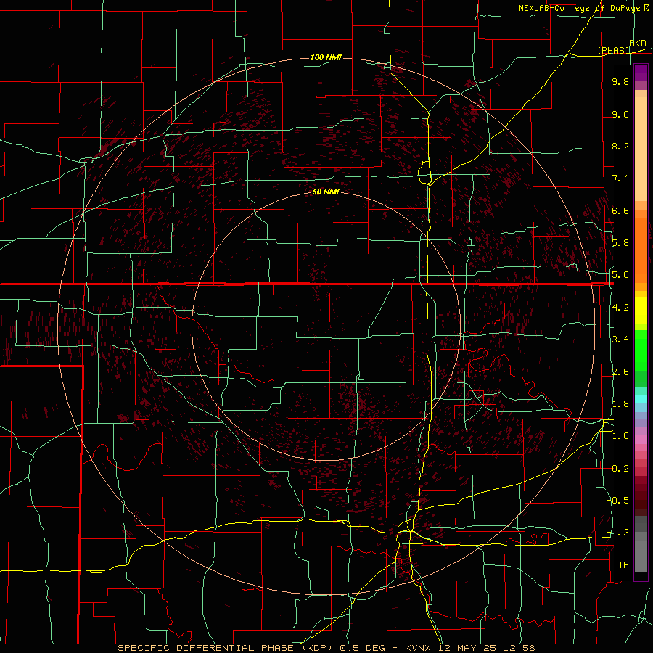Click the 9.8 value on the scale
Image resolution: width=653 pixels, height=653 pixels.
[620, 82]
